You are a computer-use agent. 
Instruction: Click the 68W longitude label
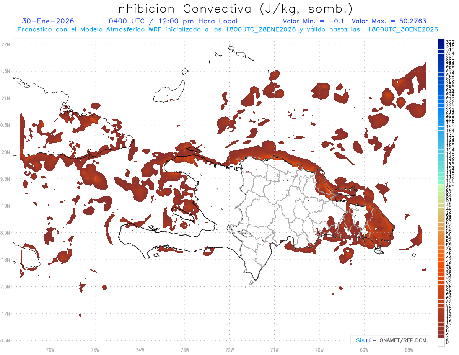[409, 350]
